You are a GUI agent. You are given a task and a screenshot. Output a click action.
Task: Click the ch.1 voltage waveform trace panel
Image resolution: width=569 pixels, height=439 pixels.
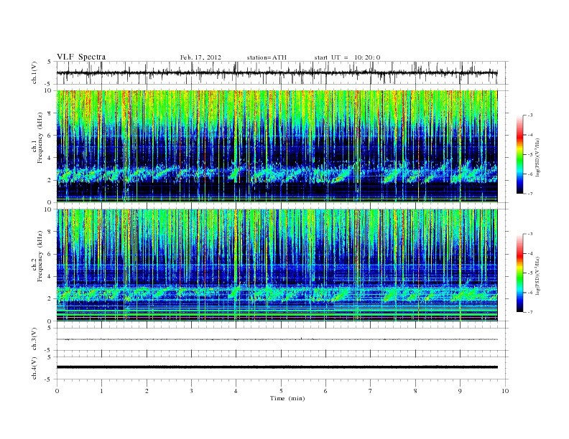[x=282, y=72]
